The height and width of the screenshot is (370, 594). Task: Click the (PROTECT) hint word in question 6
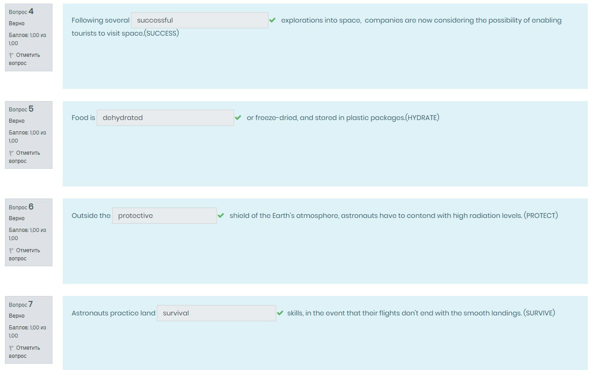click(x=541, y=216)
